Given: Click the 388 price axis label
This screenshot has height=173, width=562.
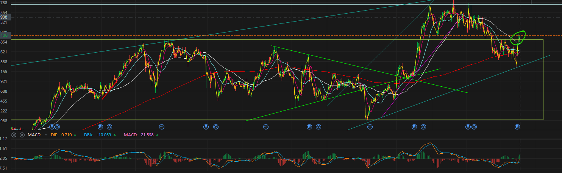Looking at the screenshot, I should click(4, 62).
